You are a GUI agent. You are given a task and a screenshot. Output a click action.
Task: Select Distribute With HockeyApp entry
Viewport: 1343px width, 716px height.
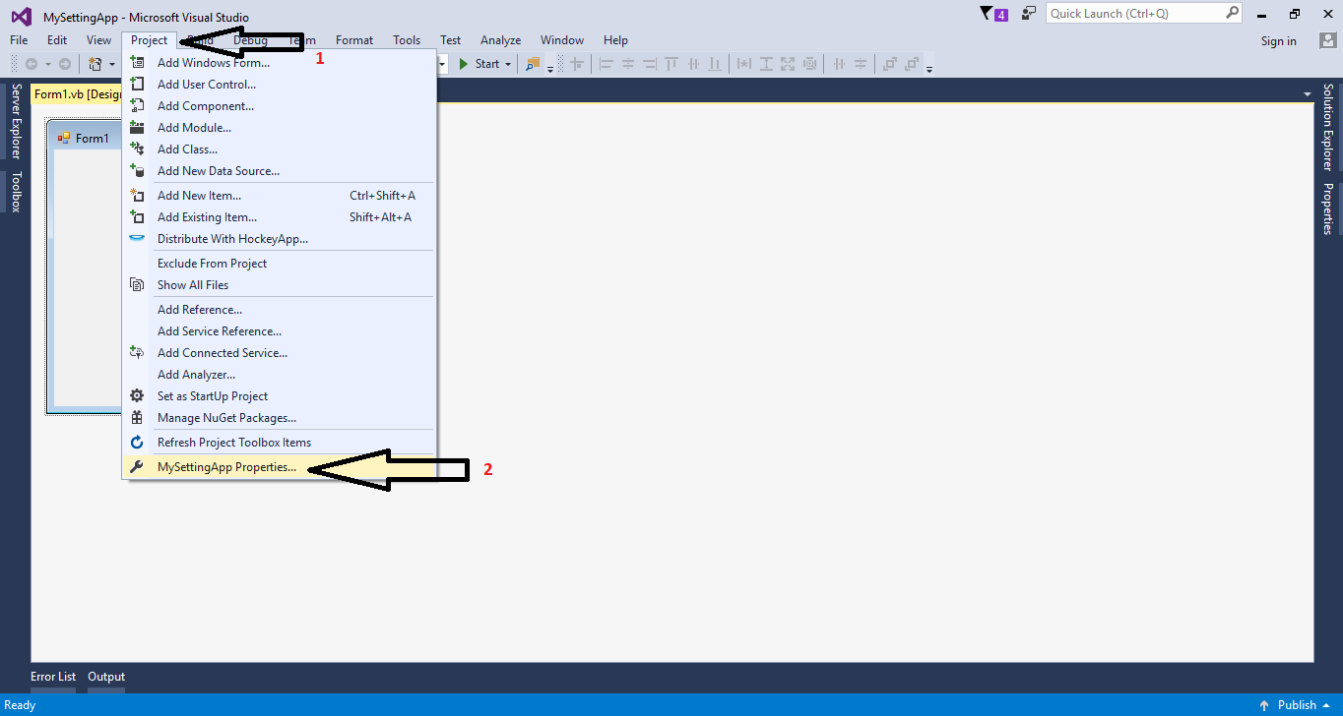coord(278,239)
